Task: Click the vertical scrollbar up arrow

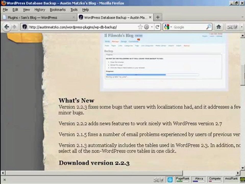Action: [242, 36]
